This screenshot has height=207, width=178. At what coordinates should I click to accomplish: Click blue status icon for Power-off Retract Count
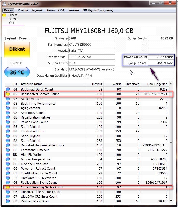pyautogui.click(x=8, y=168)
